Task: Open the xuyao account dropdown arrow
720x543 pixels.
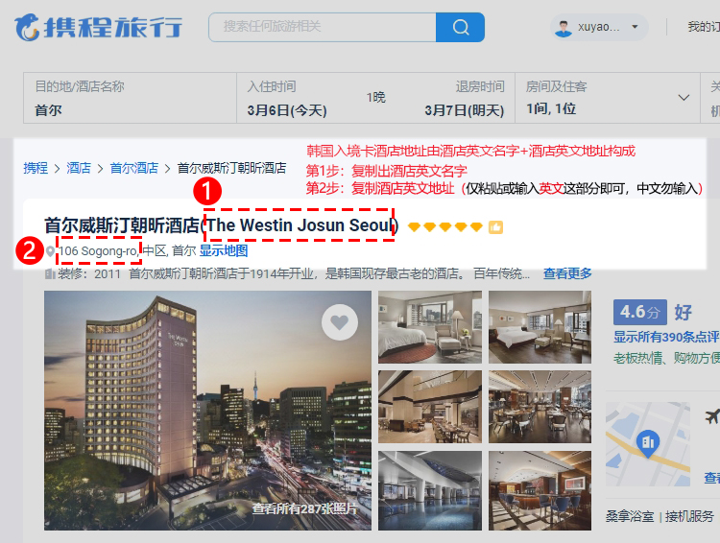Action: click(x=635, y=27)
